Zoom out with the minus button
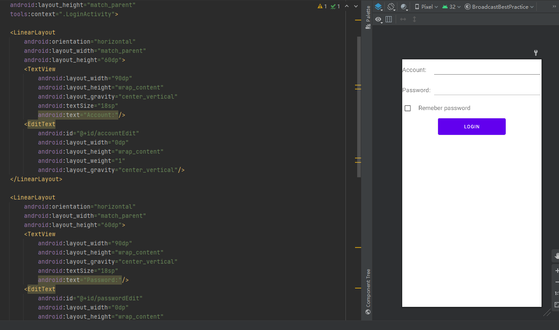 coord(556,282)
